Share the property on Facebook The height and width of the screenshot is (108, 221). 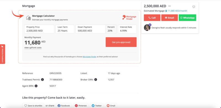coord(64,106)
